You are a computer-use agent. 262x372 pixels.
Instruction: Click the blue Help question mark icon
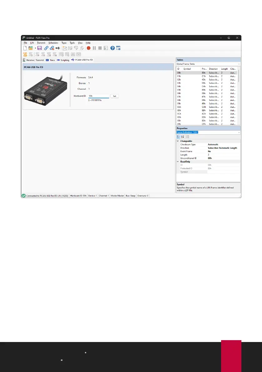pyautogui.click(x=113, y=48)
